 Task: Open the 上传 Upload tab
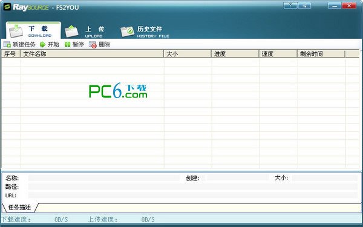pos(85,31)
